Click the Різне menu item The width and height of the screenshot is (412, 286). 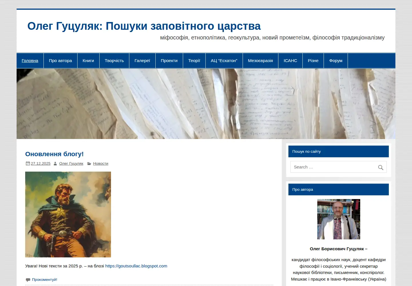[x=313, y=61]
